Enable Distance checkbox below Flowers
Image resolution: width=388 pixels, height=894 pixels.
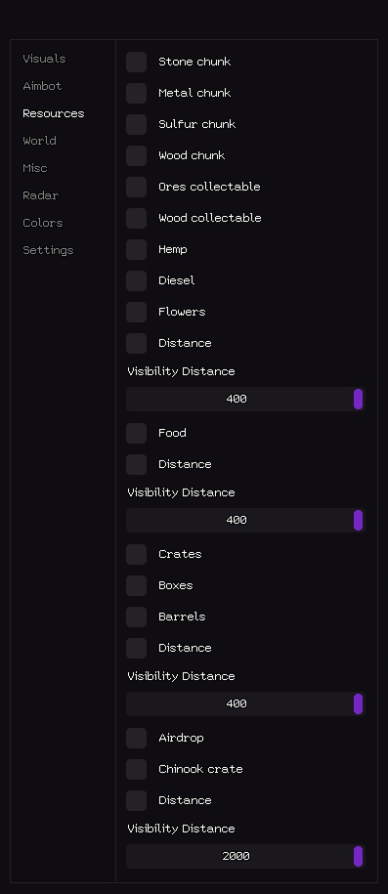pos(137,343)
